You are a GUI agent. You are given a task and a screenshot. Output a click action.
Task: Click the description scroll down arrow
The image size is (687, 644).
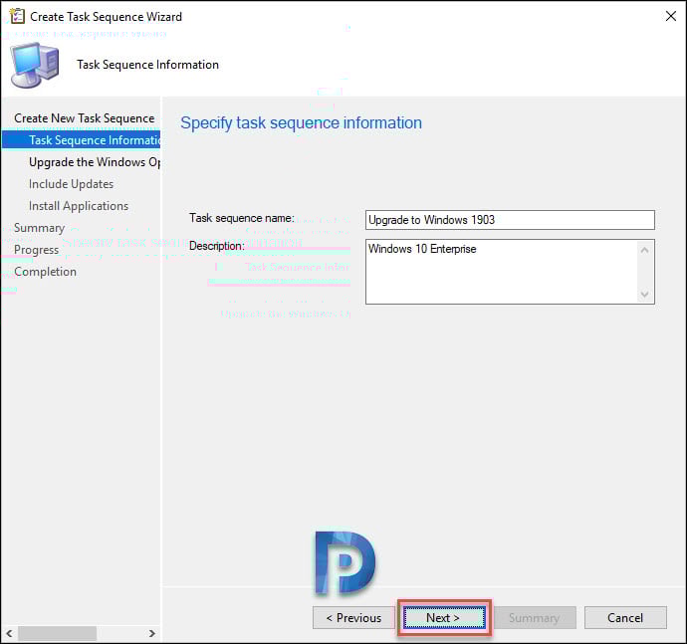coord(644,294)
